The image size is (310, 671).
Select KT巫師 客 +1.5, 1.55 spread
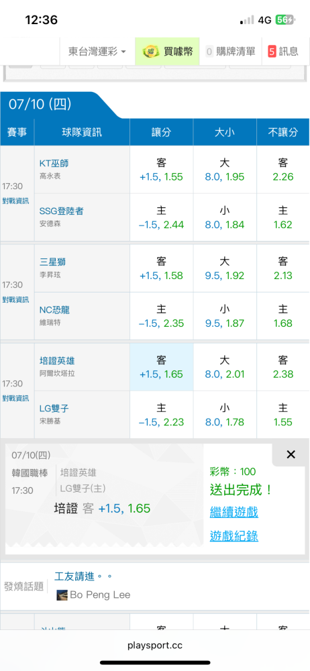click(x=162, y=170)
